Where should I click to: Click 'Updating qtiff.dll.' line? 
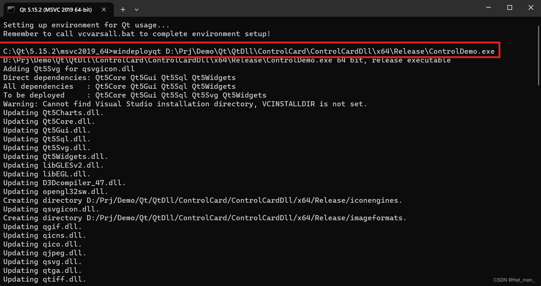(45, 279)
